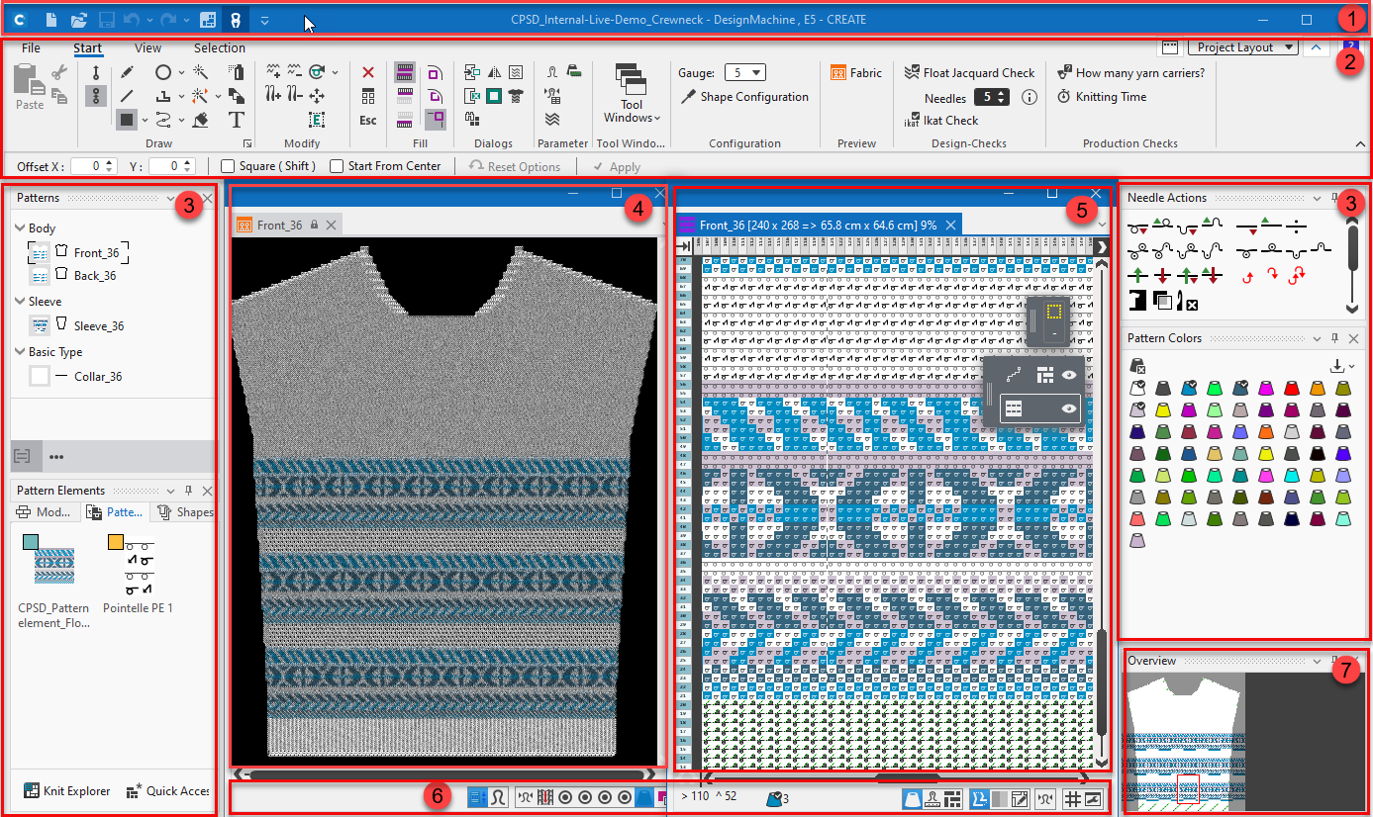The width and height of the screenshot is (1373, 817).
Task: Open the View ribbon tab
Action: click(147, 47)
